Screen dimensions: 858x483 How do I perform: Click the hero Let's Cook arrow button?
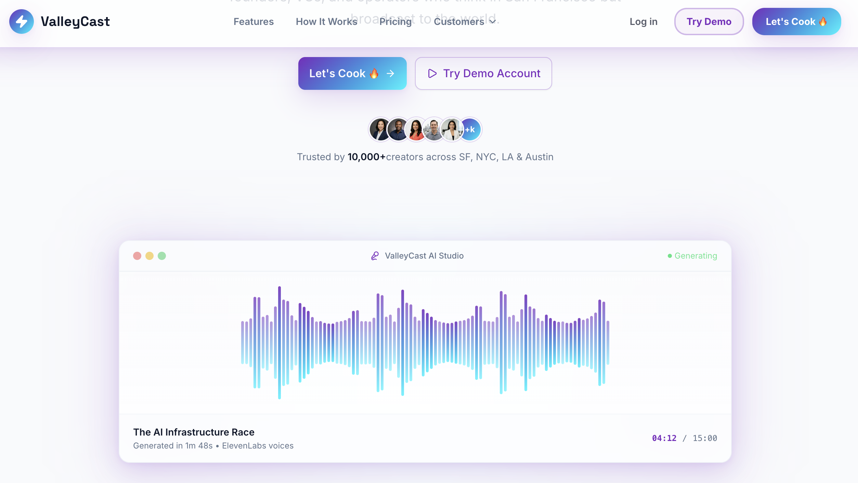pyautogui.click(x=352, y=73)
